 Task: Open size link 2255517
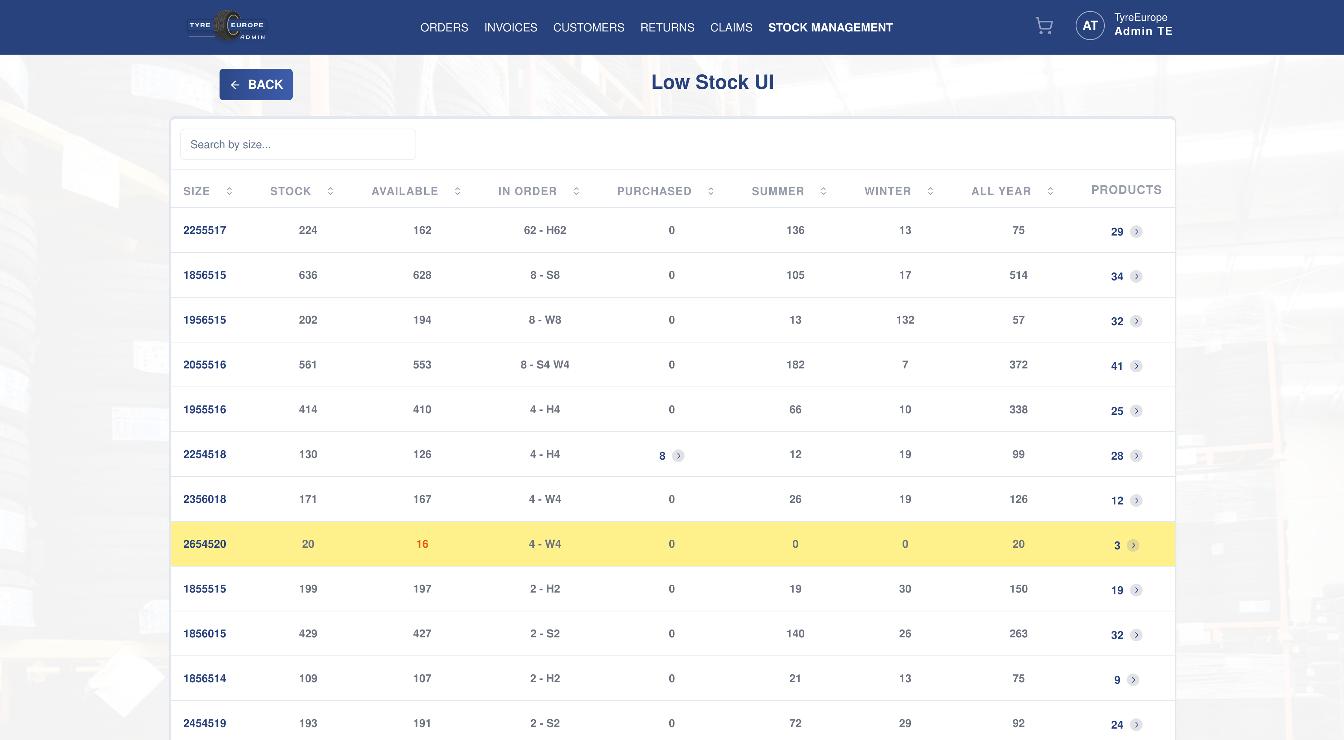click(x=205, y=230)
